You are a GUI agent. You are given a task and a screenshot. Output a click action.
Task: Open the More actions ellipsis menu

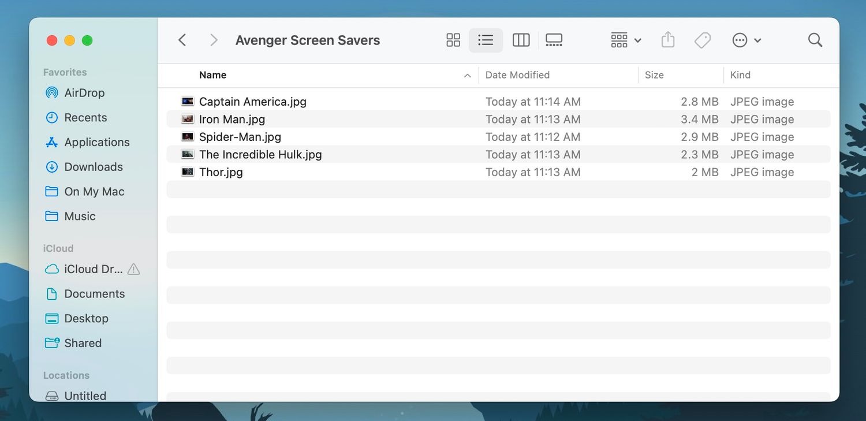click(746, 40)
